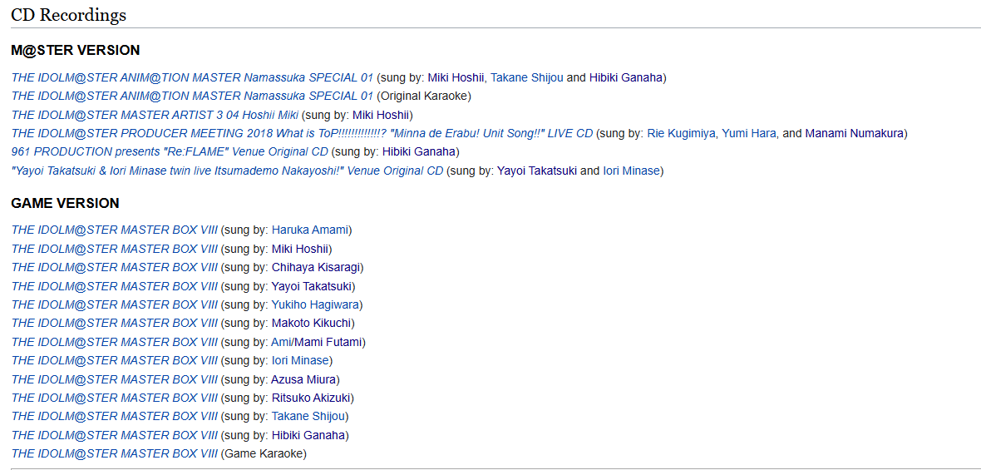Open MASTER BOX VIII link in Takane Shijou row
Image resolution: width=981 pixels, height=470 pixels.
[115, 416]
